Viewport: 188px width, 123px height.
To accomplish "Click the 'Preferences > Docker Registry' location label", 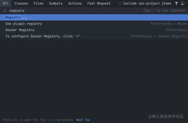I will (159, 36).
